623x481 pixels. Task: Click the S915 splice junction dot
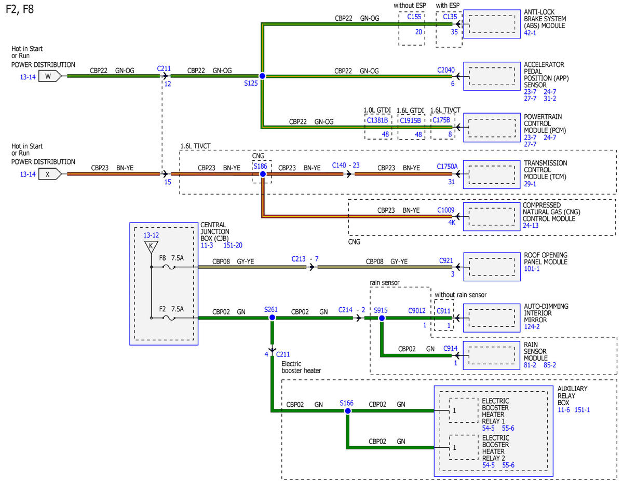click(x=381, y=318)
